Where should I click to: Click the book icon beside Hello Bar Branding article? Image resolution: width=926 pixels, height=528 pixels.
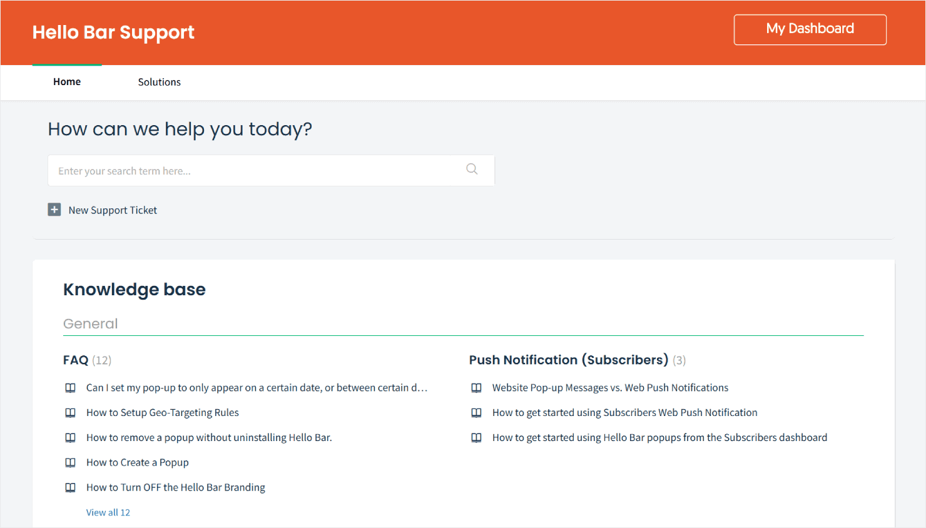[x=70, y=487]
